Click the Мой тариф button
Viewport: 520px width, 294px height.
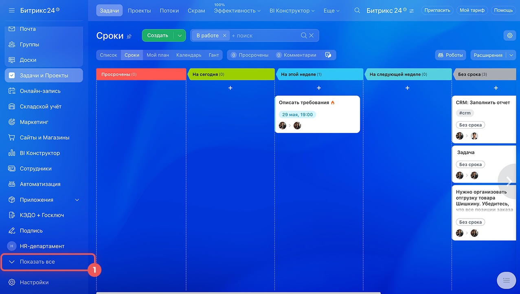472,10
